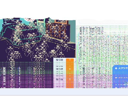This screenshot has width=128, height=96.
Task: Click the bottom 残り時 monitor label
Action: (x=59, y=79)
